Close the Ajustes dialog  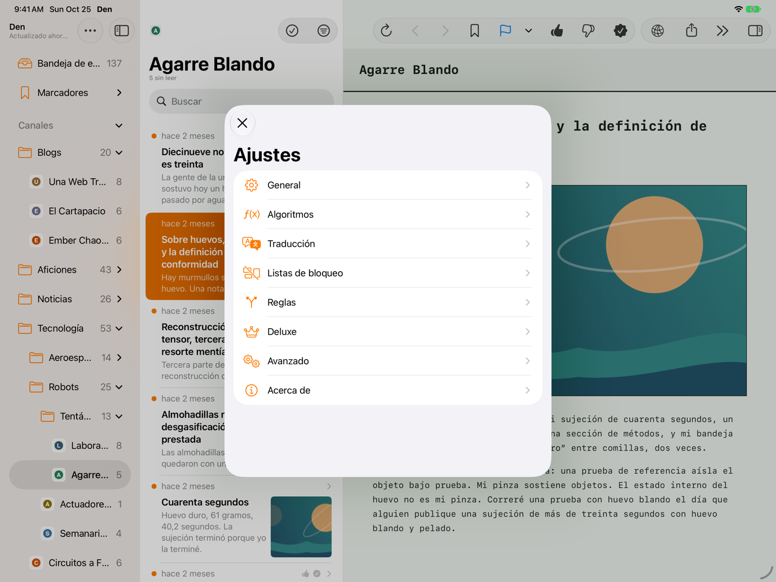click(242, 123)
